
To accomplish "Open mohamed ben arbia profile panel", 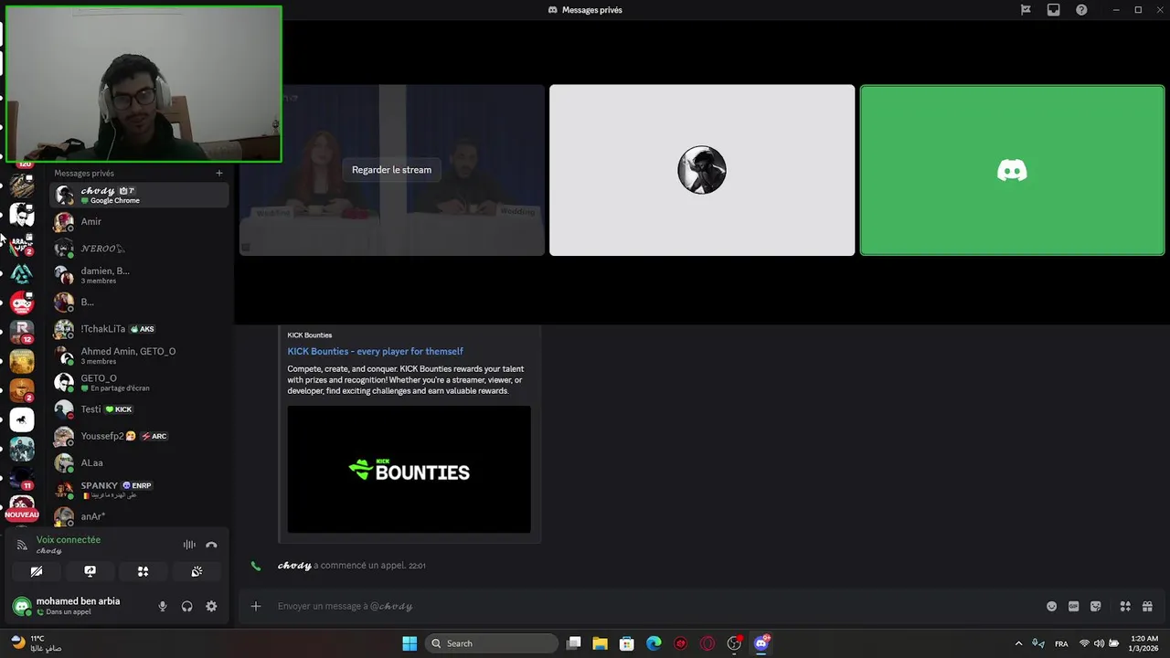I will click(x=78, y=606).
